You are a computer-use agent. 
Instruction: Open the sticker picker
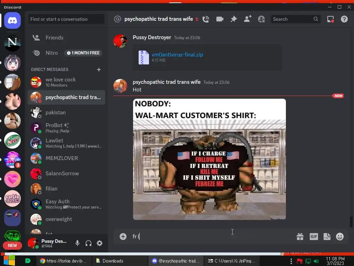coord(327,237)
